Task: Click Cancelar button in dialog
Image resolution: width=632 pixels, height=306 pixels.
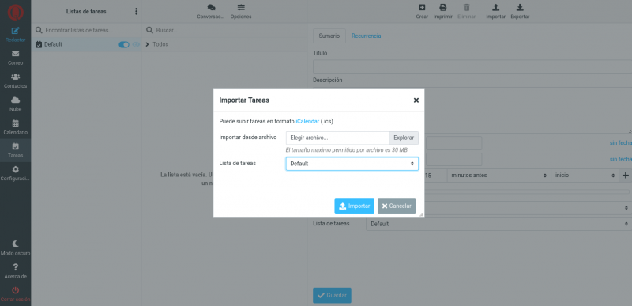Action: tap(397, 206)
